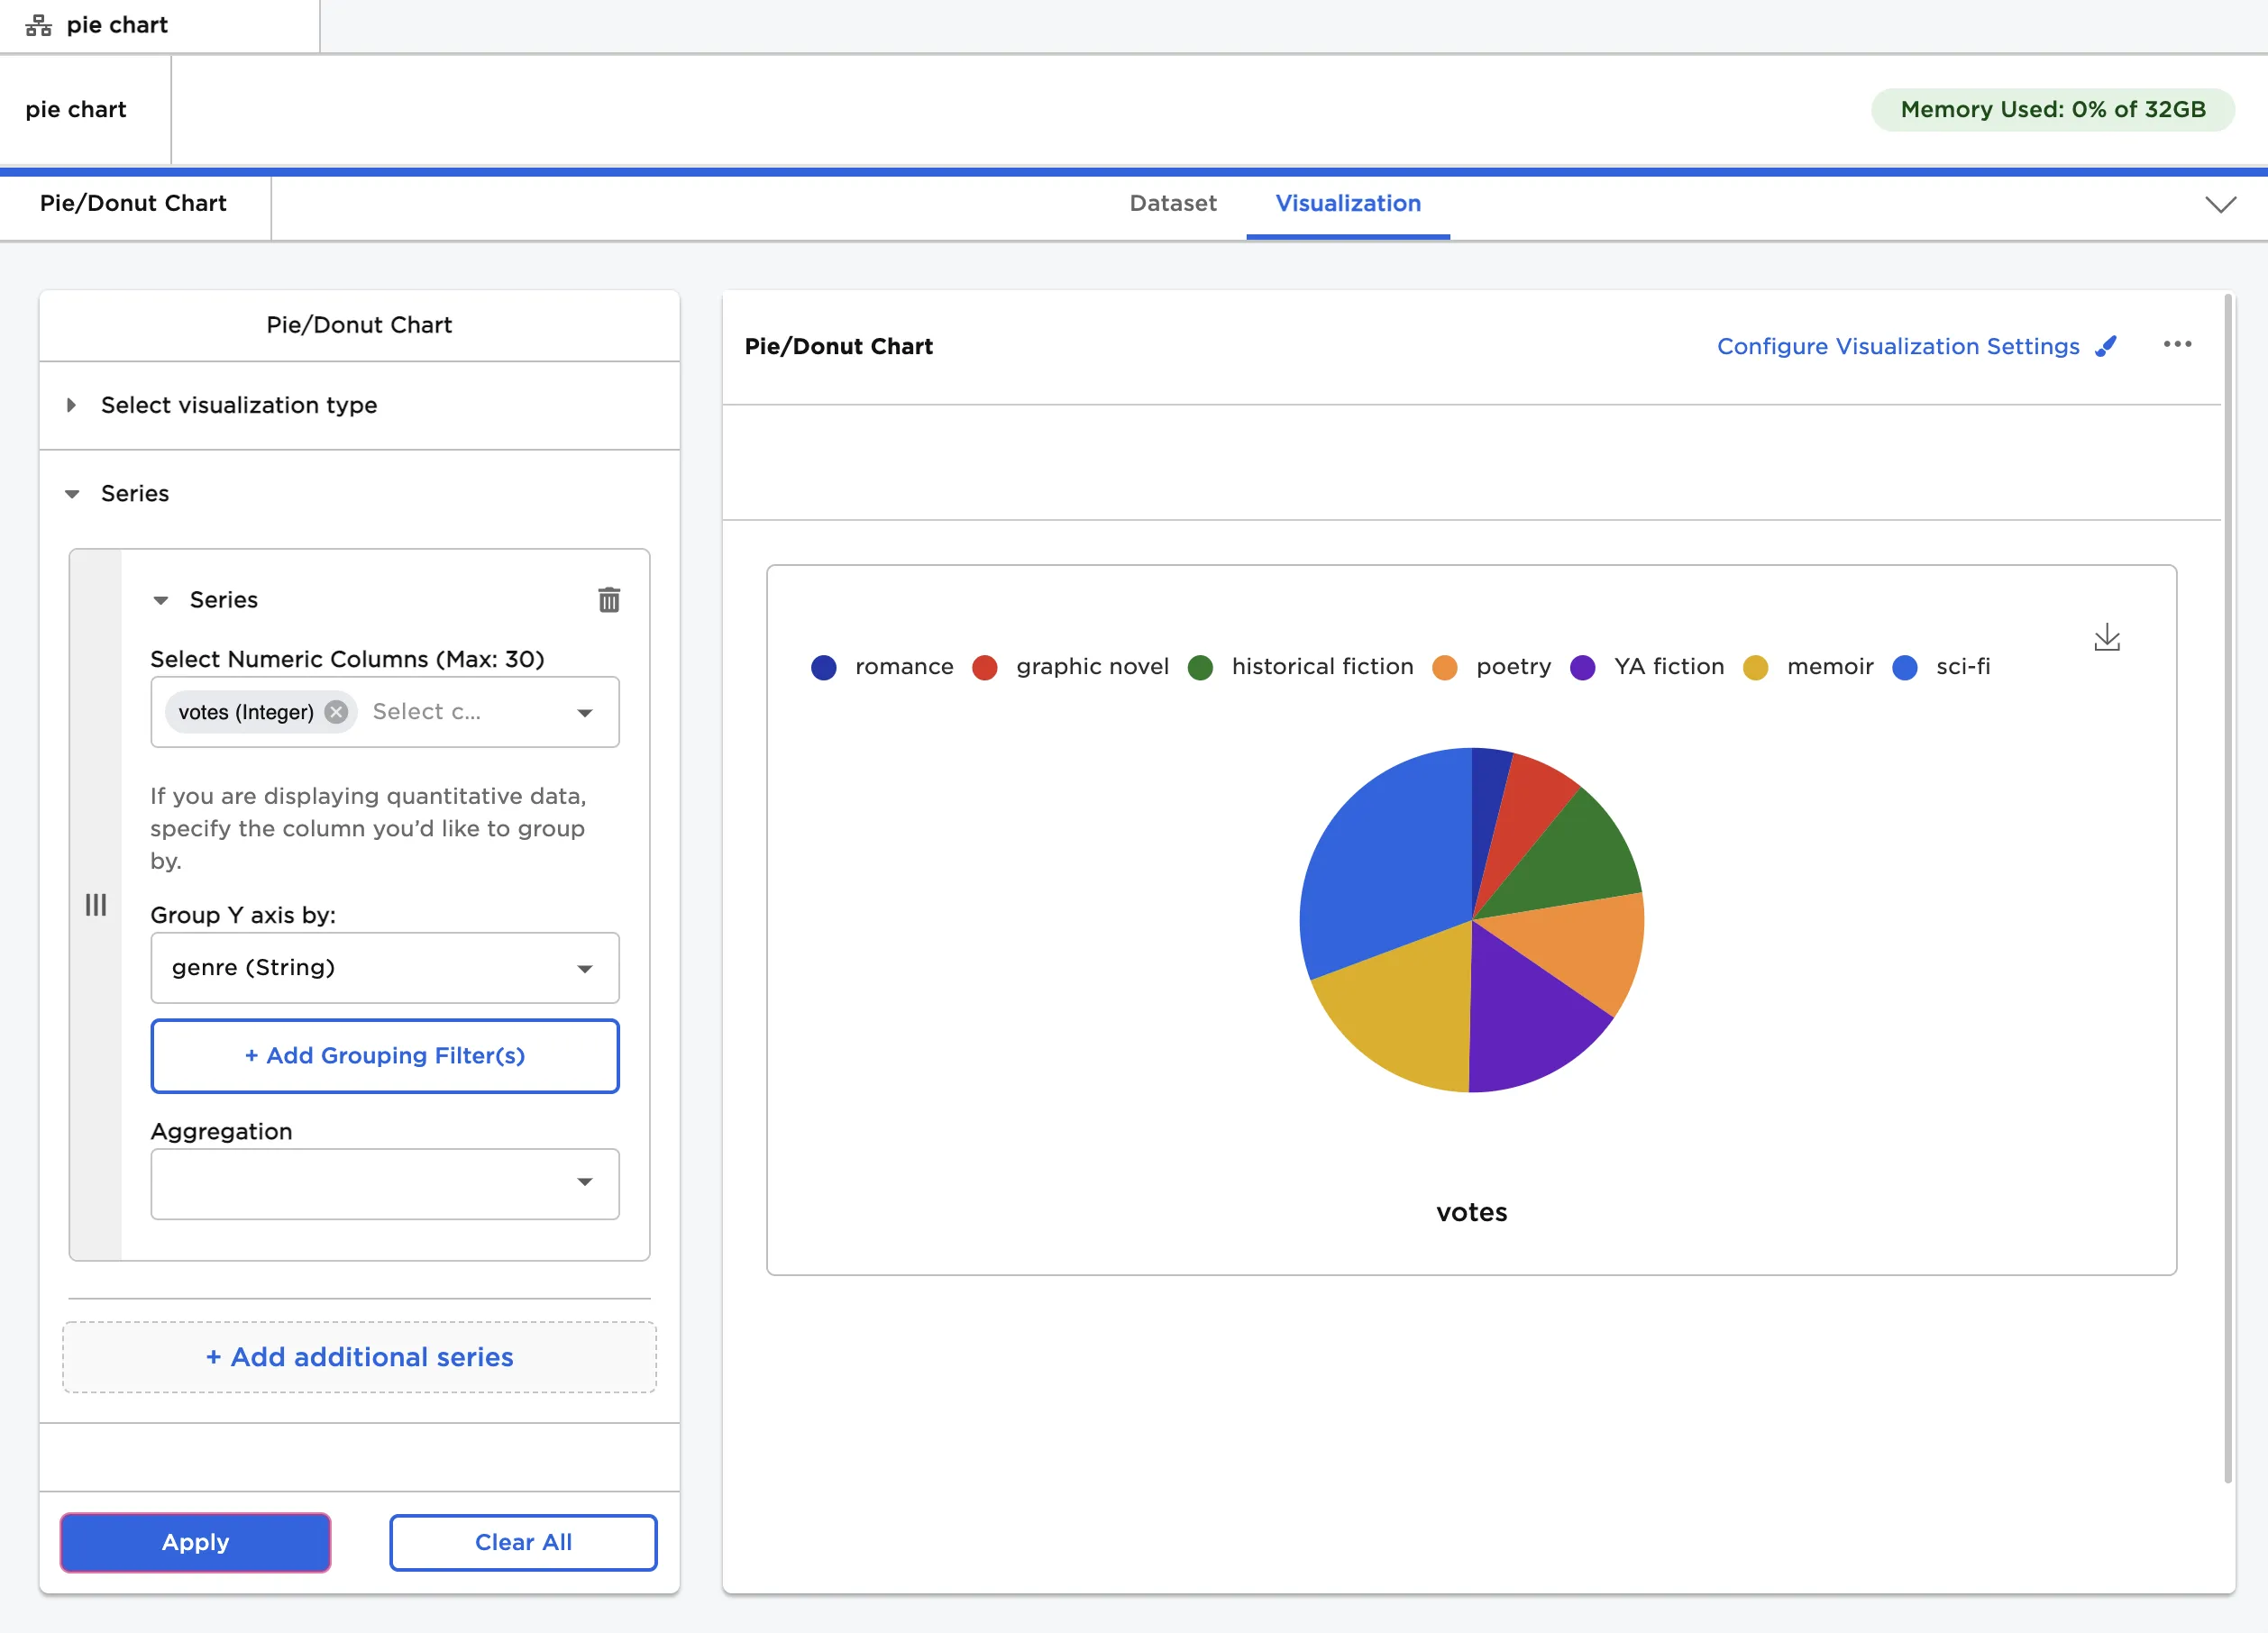Screen dimensions: 2268x1633
Task: Remove the votes (Integer) chip
Action: tap(337, 712)
